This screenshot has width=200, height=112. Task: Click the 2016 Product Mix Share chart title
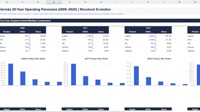point(159,59)
